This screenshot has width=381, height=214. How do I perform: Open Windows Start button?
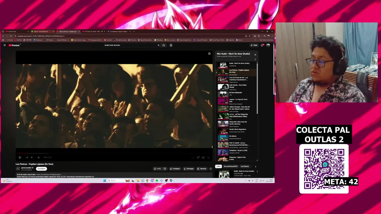[104, 180]
